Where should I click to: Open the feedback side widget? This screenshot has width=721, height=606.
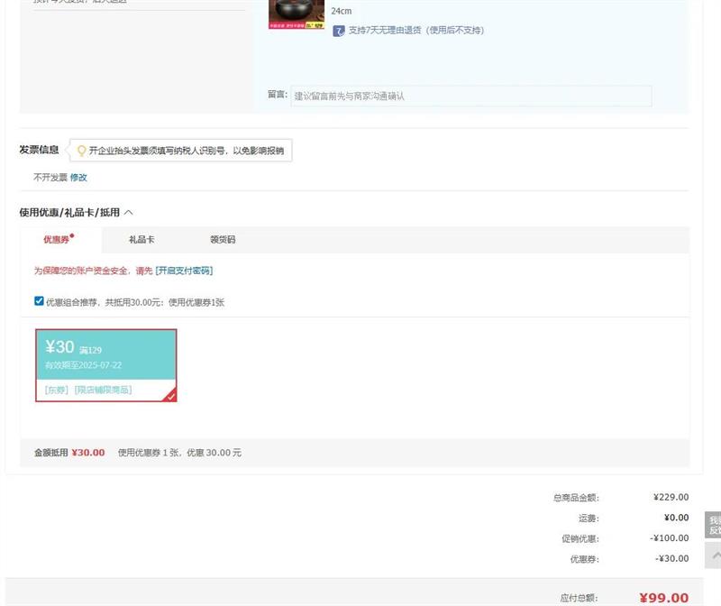[714, 525]
